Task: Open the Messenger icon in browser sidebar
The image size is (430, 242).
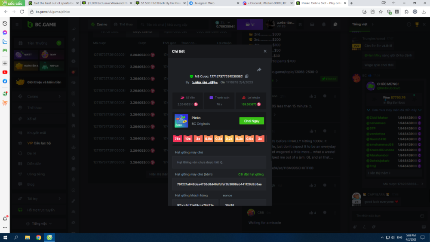Action: click(5, 32)
